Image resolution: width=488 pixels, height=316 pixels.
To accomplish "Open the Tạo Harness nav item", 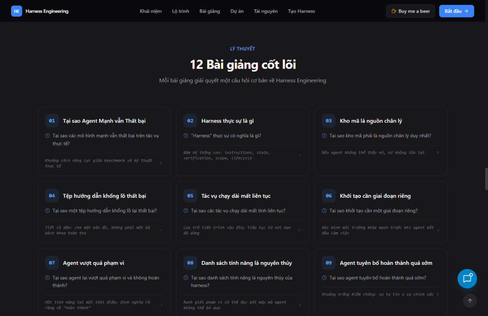I will (x=301, y=11).
